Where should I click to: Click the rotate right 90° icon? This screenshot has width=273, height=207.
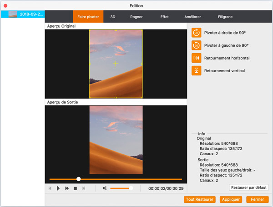tap(197, 33)
